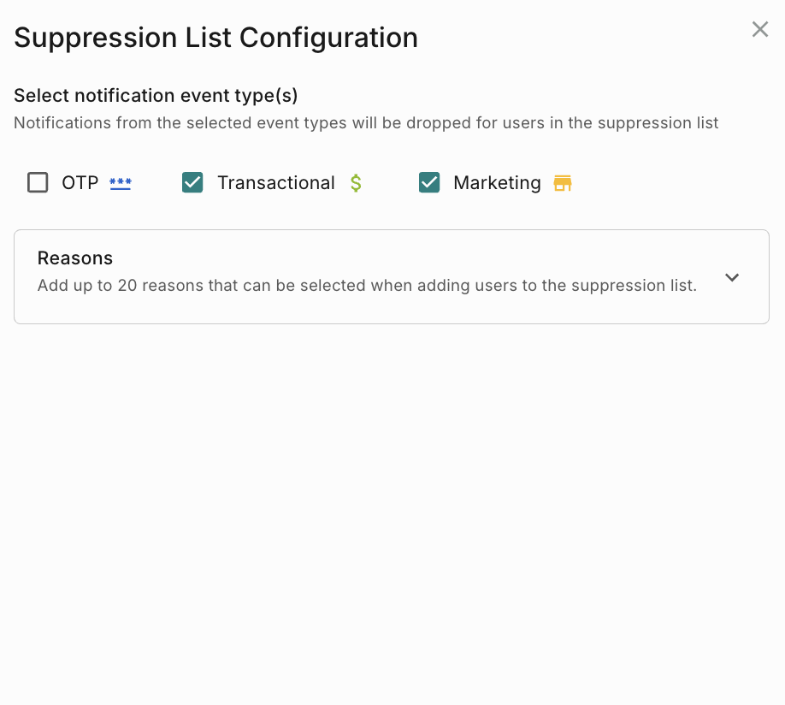The height and width of the screenshot is (705, 785).
Task: Click the Marketing label text
Action: coord(497,183)
